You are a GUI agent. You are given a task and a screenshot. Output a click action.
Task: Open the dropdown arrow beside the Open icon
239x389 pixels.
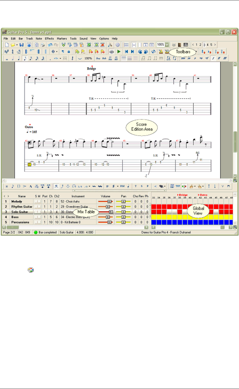(17, 45)
